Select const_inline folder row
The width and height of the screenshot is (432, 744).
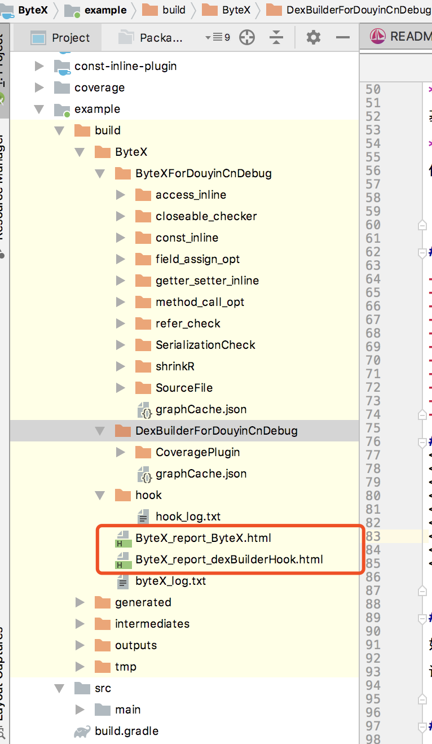tap(184, 238)
